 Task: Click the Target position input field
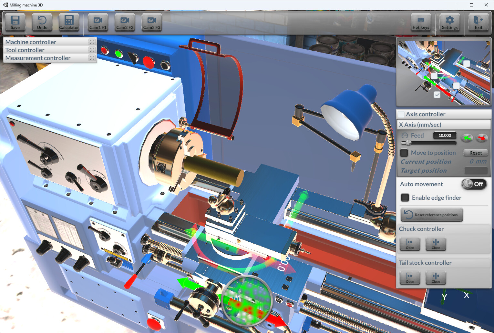point(476,171)
